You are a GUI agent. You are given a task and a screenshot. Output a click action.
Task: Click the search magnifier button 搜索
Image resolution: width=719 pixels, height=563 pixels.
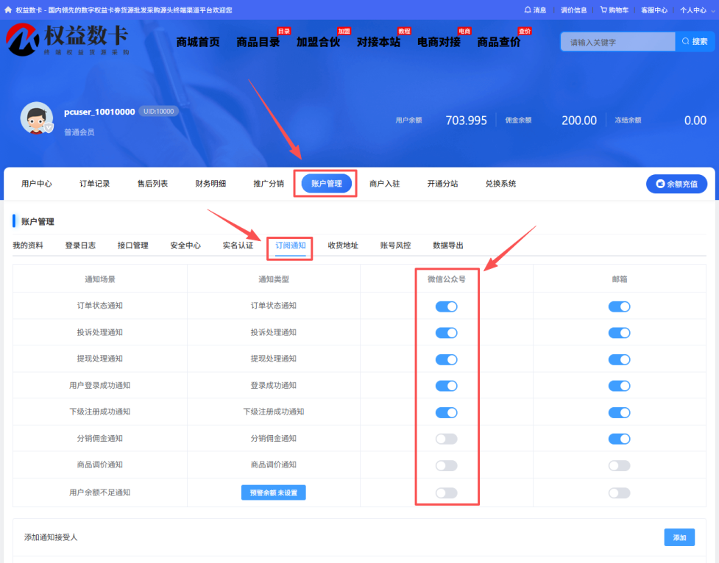(x=695, y=42)
